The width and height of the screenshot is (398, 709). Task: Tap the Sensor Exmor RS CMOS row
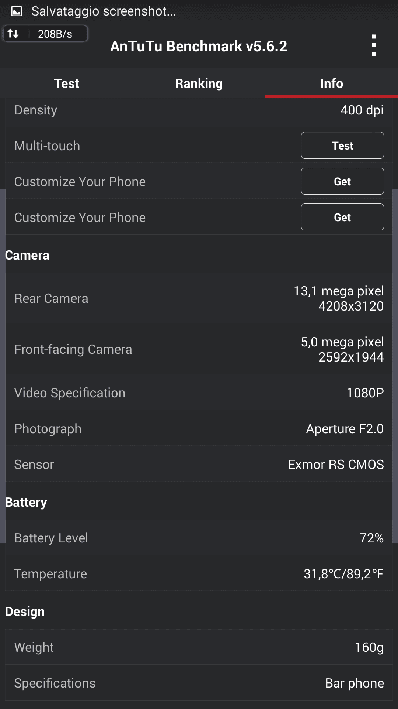(x=199, y=465)
